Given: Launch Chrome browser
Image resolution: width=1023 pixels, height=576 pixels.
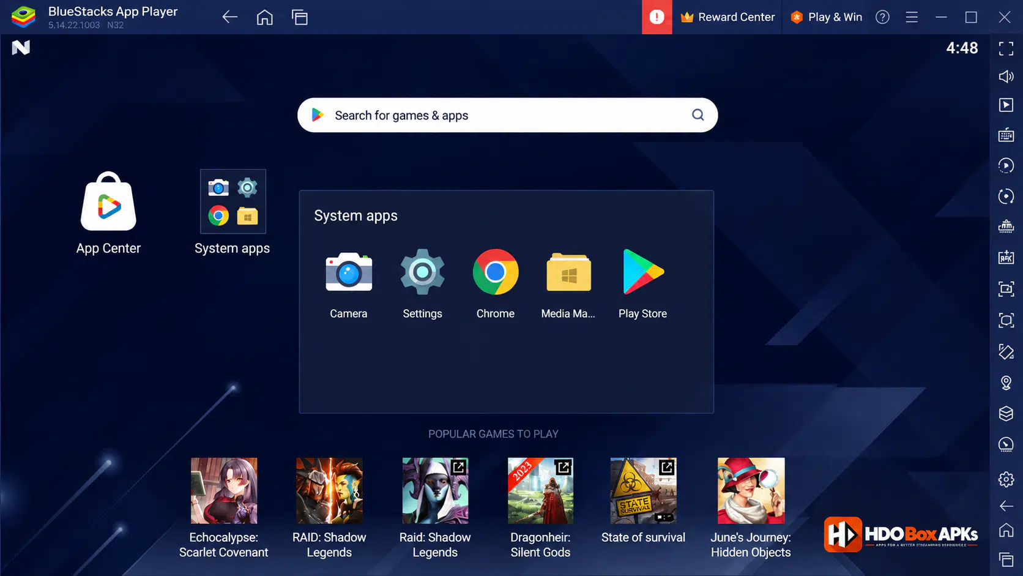Looking at the screenshot, I should click(496, 272).
